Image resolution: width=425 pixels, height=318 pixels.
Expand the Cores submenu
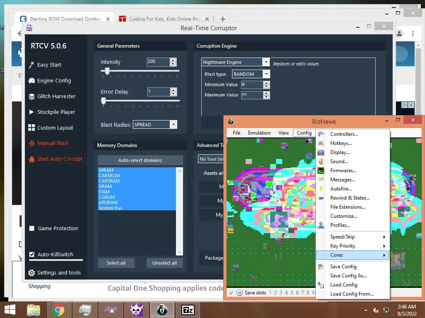(x=353, y=255)
